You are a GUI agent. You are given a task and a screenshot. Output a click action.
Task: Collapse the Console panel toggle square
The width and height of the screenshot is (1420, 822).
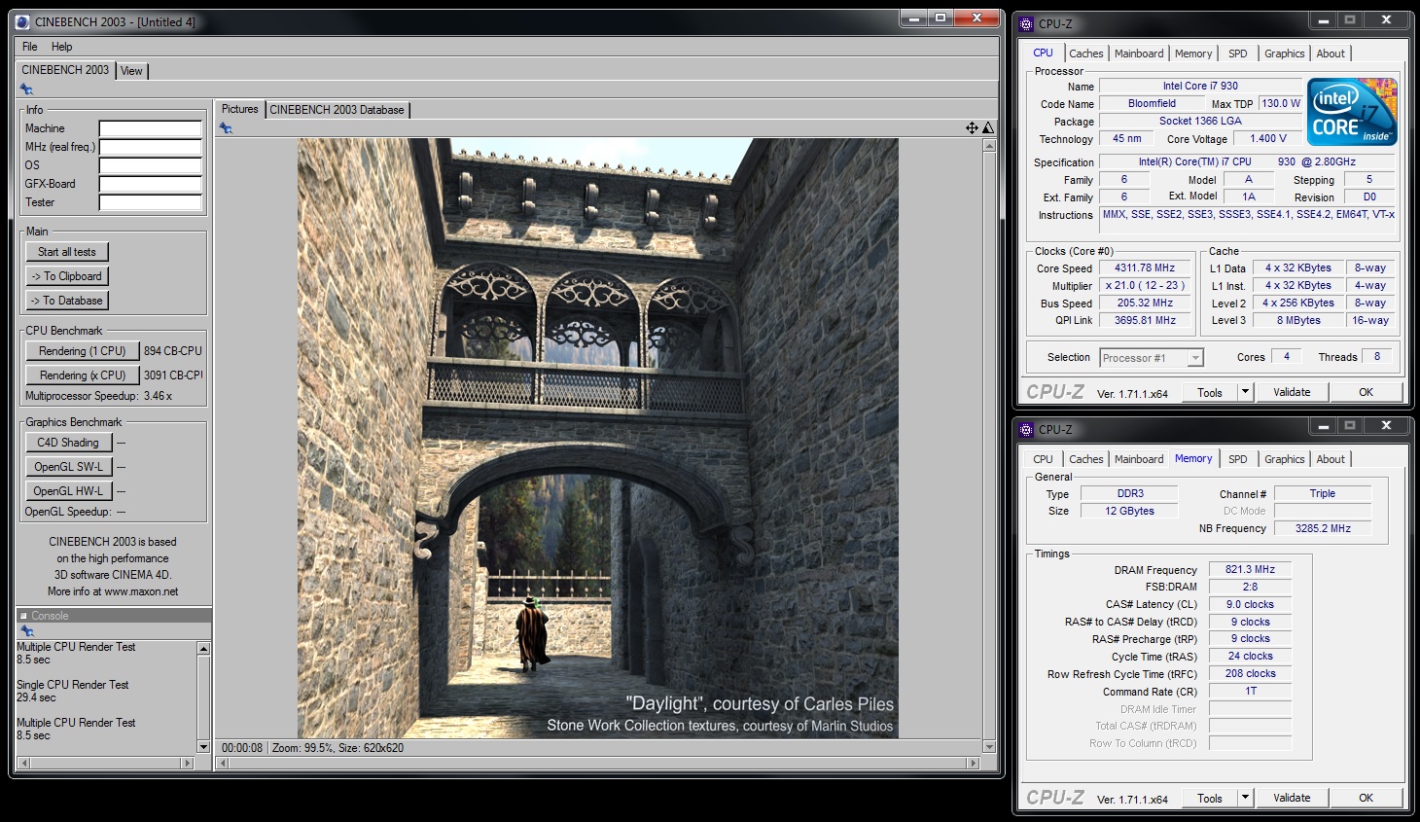(x=23, y=616)
